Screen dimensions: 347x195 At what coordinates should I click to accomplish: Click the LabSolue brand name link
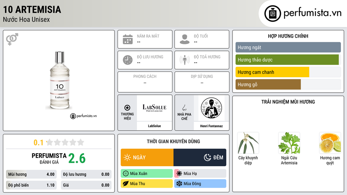tap(154, 126)
